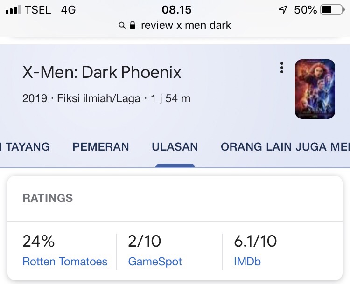The width and height of the screenshot is (350, 284).
Task: Tap the location arrow status icon
Action: (283, 10)
